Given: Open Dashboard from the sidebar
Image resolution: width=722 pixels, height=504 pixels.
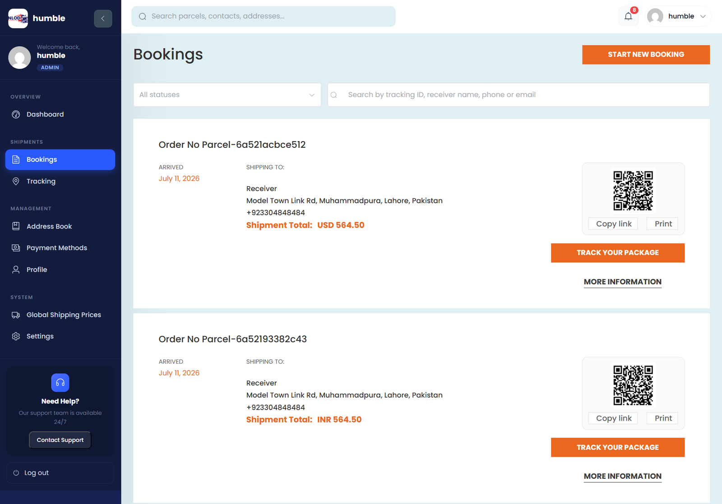Looking at the screenshot, I should click(x=60, y=115).
